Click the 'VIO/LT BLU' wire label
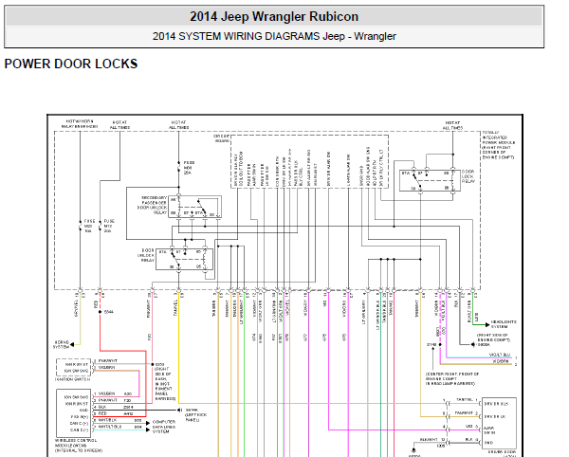The height and width of the screenshot is (457, 569). pyautogui.click(x=500, y=355)
